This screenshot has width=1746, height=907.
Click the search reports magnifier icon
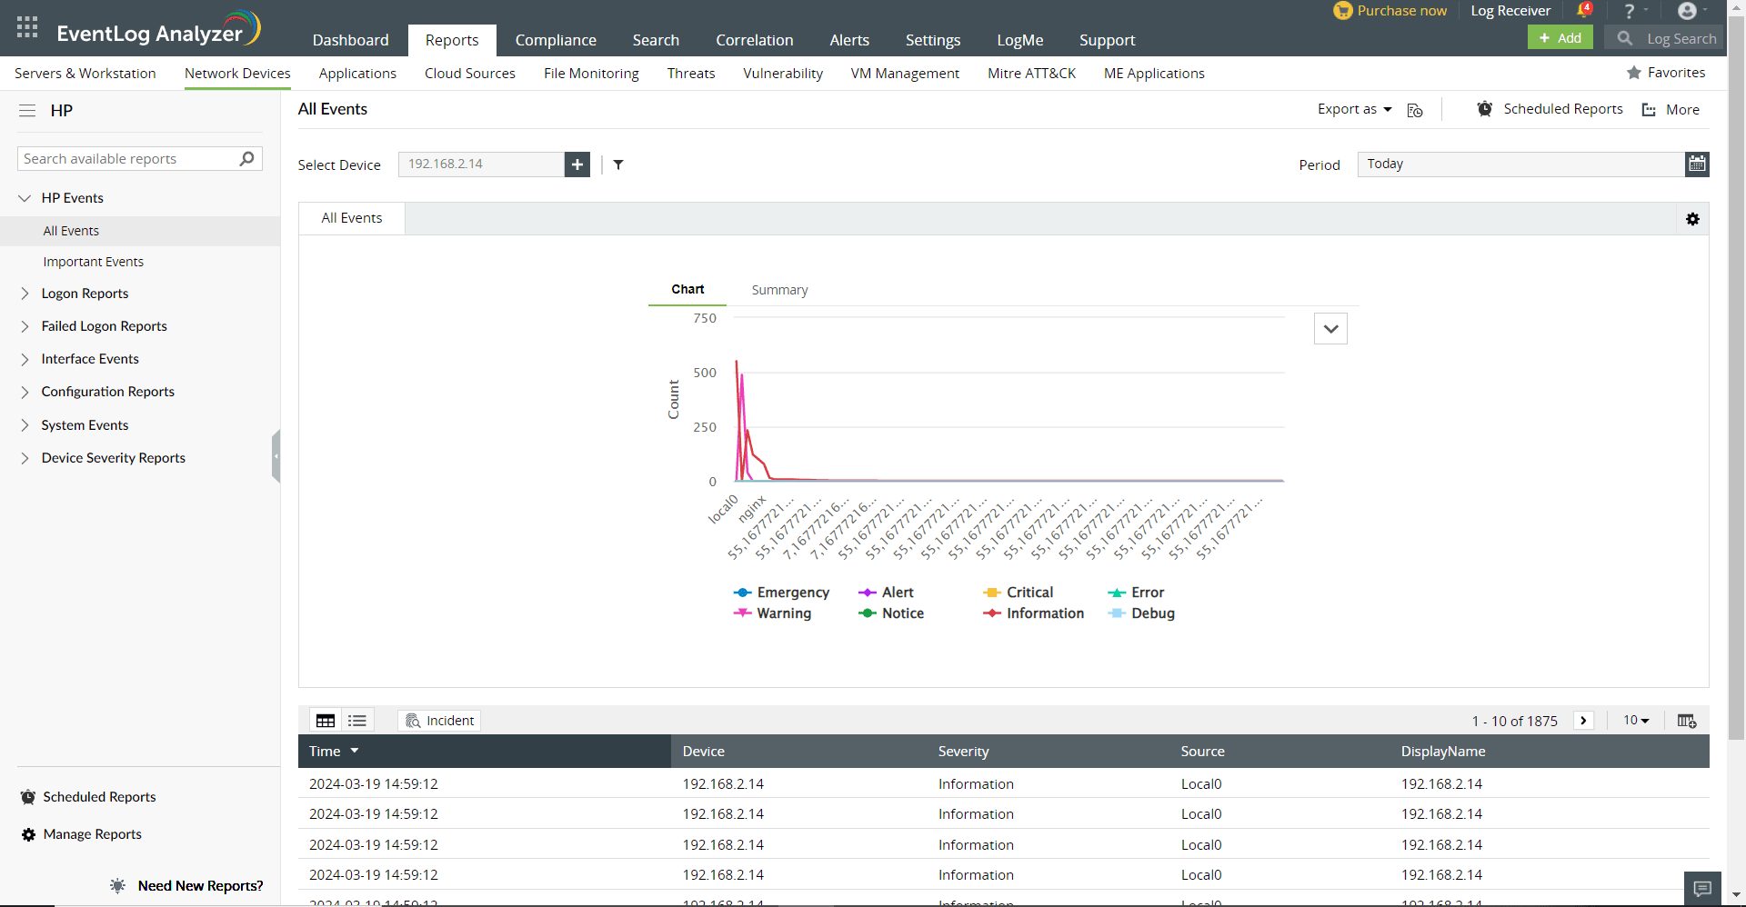tap(246, 159)
